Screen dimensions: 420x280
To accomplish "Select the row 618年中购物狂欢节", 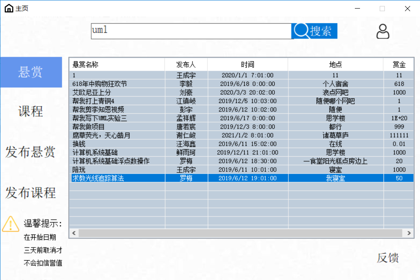I will (x=242, y=84).
